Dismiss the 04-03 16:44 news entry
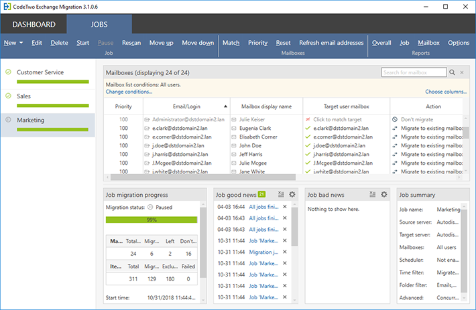 285,207
